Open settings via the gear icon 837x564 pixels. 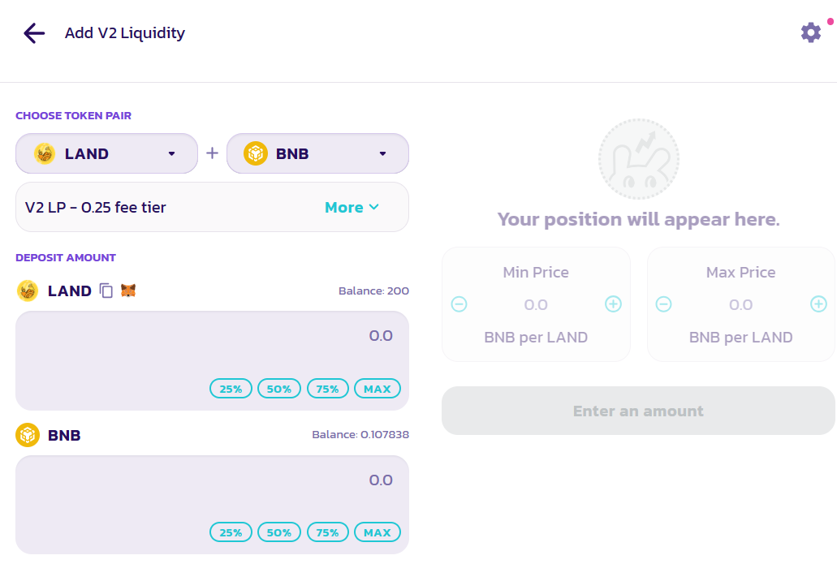tap(811, 33)
